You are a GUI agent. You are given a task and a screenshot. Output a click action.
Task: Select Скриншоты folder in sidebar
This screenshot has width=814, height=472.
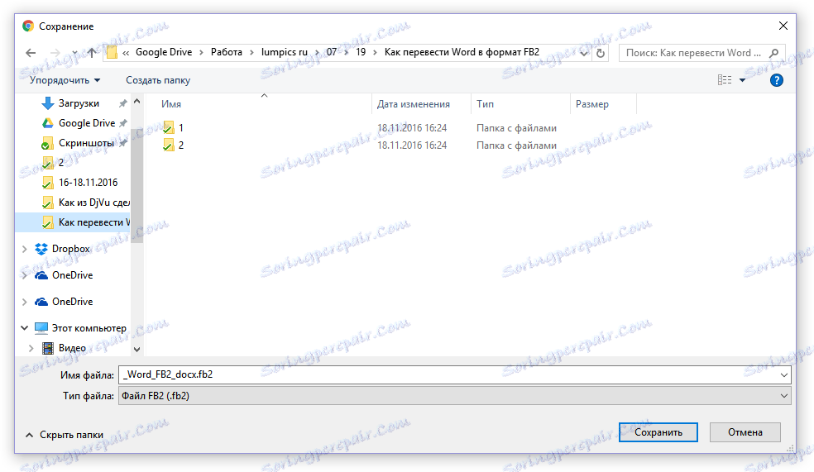[86, 143]
